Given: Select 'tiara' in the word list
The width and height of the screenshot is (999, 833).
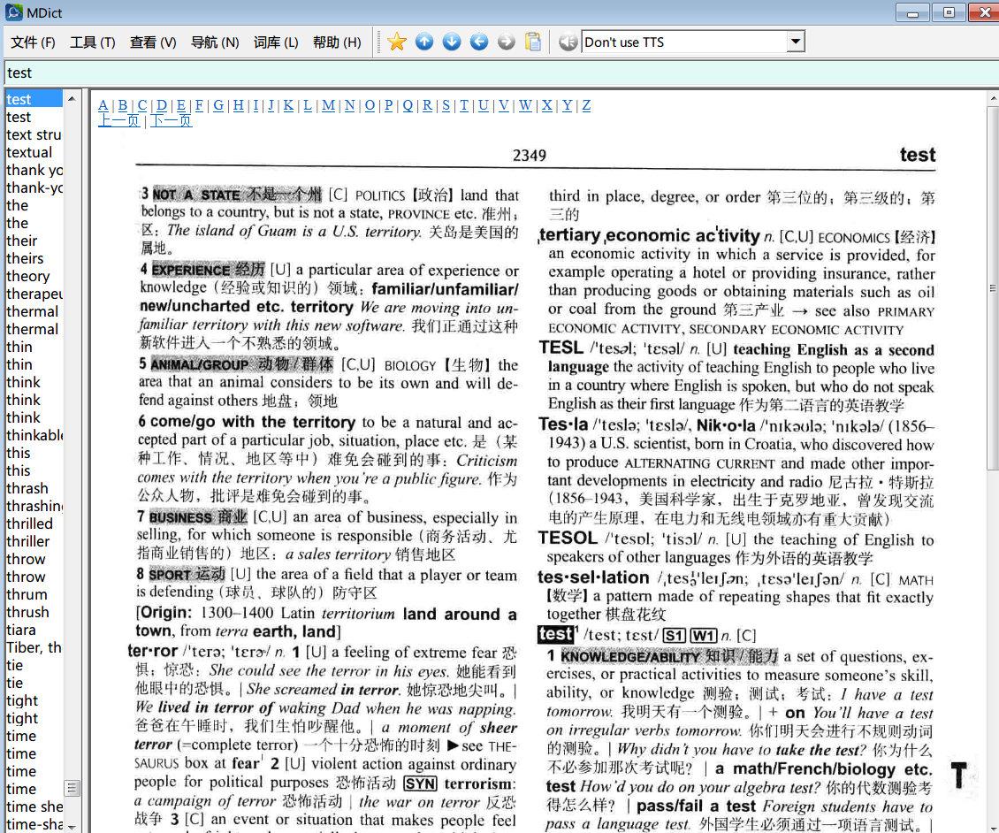Looking at the screenshot, I should tap(34, 630).
